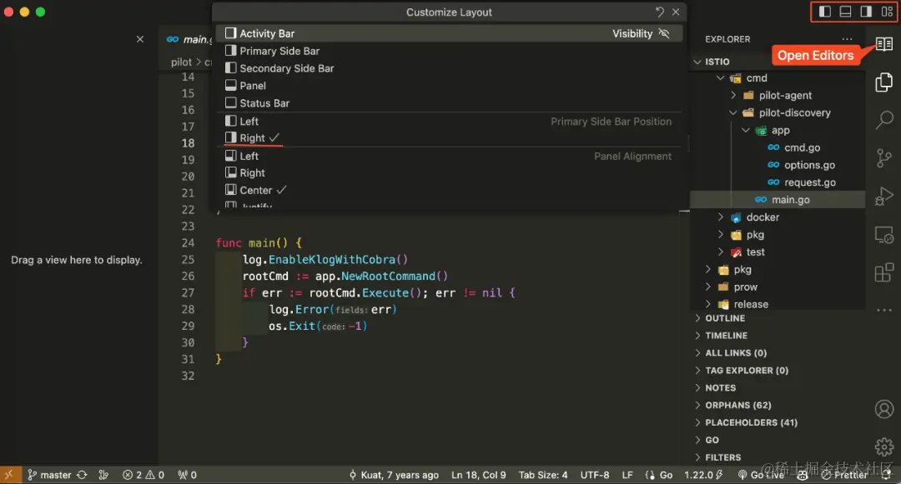This screenshot has width=901, height=484.
Task: Collapse the ISTIO root folder
Action: point(697,62)
